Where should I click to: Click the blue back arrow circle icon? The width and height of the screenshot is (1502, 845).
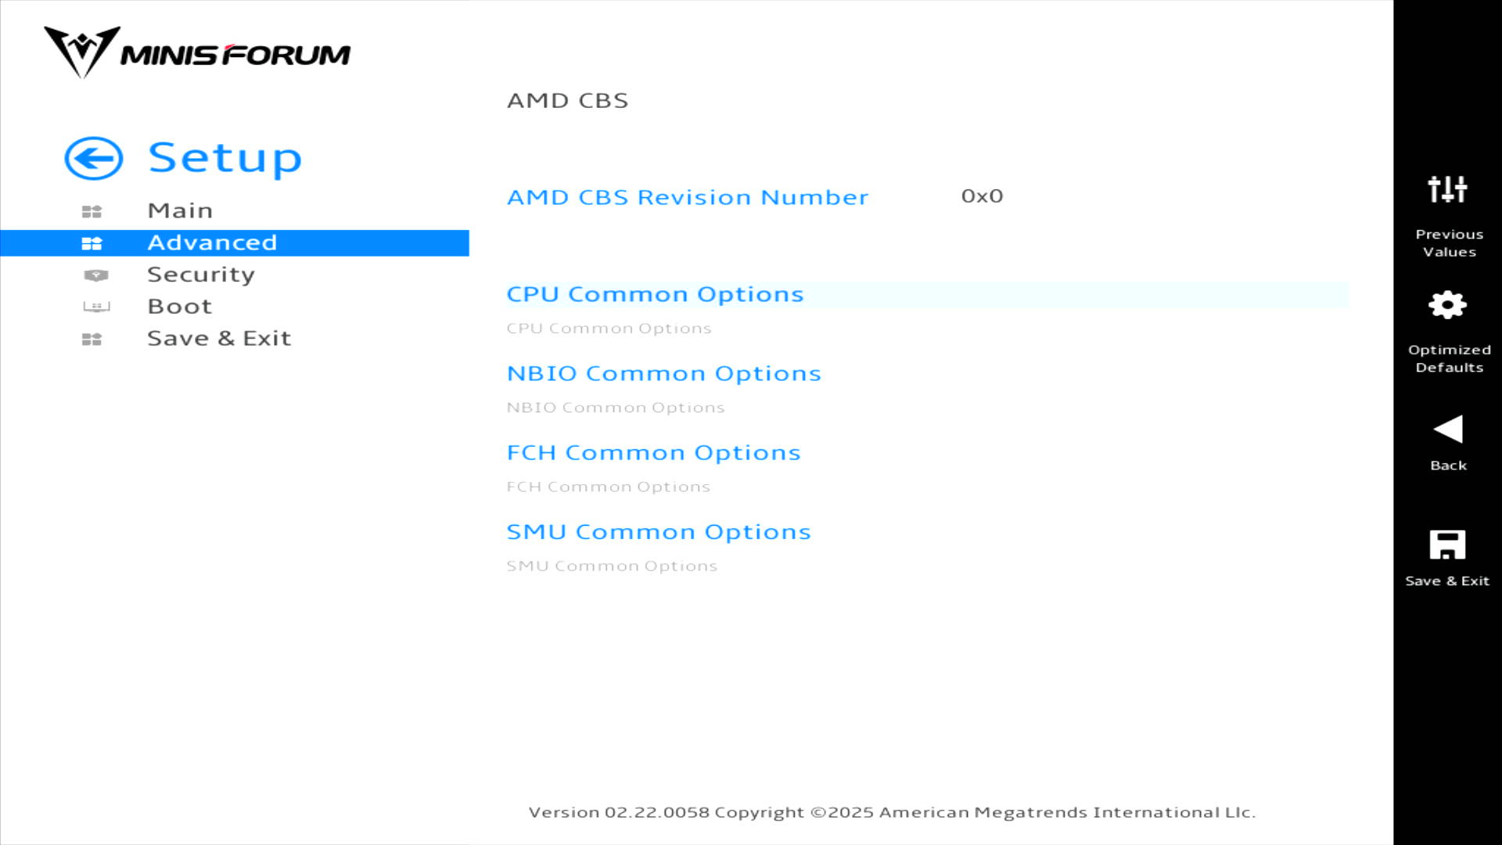tap(94, 159)
